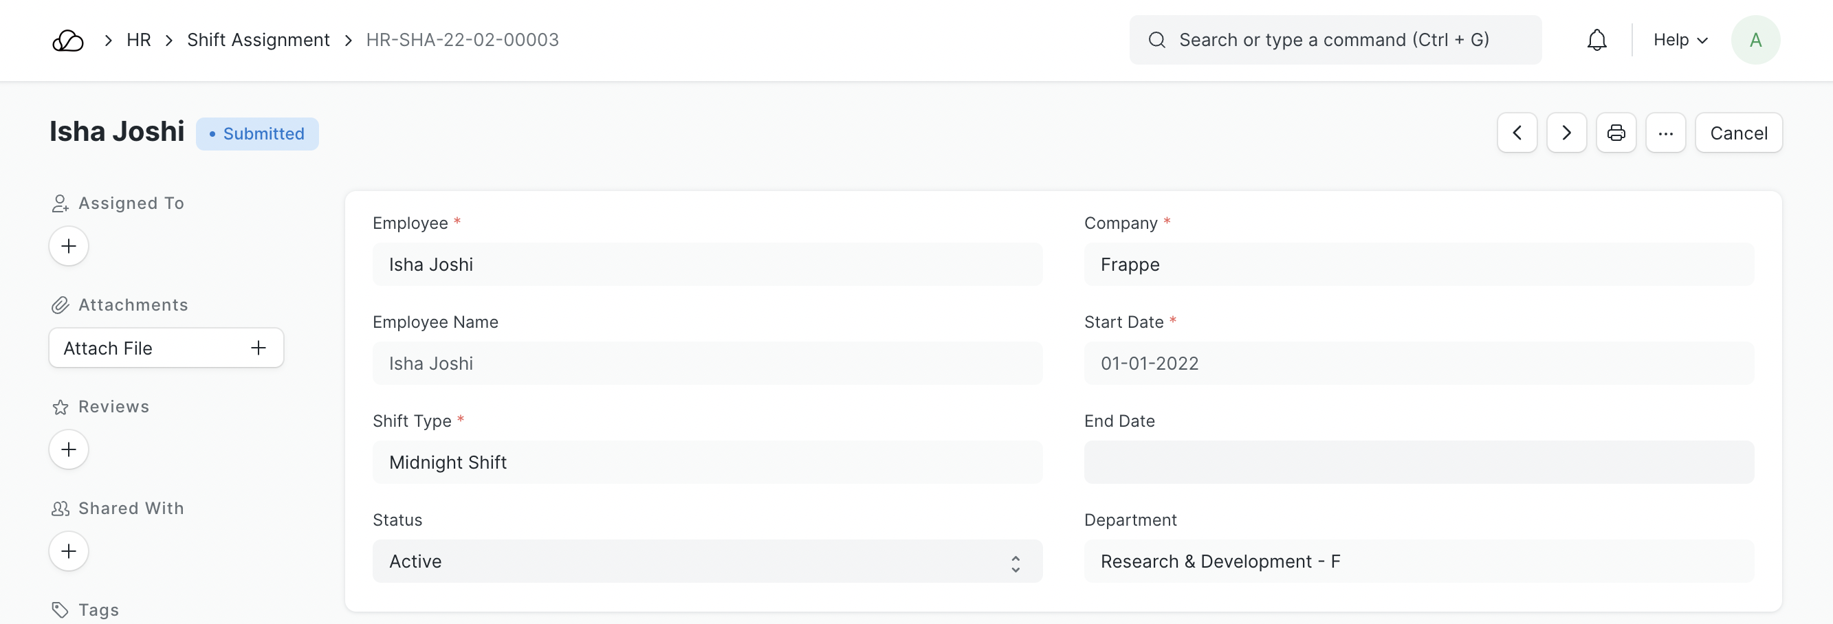Open the Status dropdown showing Active
This screenshot has width=1833, height=624.
[x=707, y=561]
